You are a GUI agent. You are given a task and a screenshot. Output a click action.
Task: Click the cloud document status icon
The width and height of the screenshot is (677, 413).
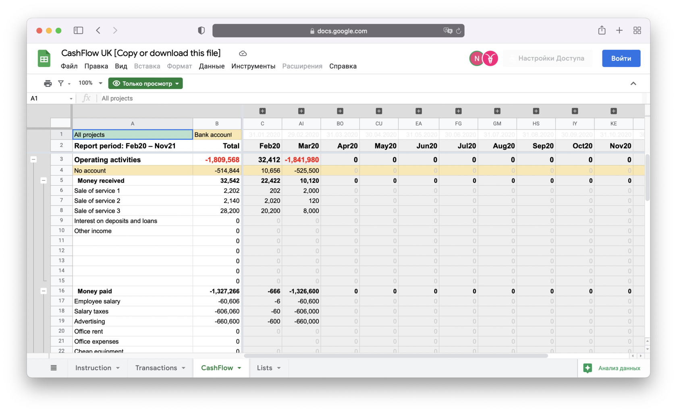click(x=243, y=53)
